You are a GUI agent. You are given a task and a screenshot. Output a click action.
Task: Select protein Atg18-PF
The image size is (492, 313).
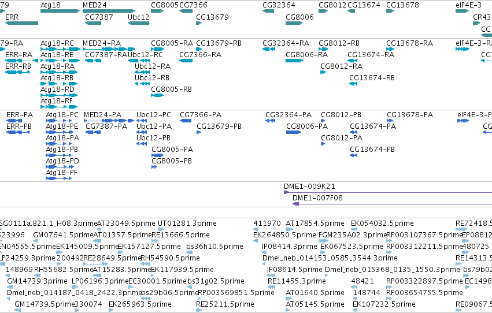pyautogui.click(x=61, y=173)
